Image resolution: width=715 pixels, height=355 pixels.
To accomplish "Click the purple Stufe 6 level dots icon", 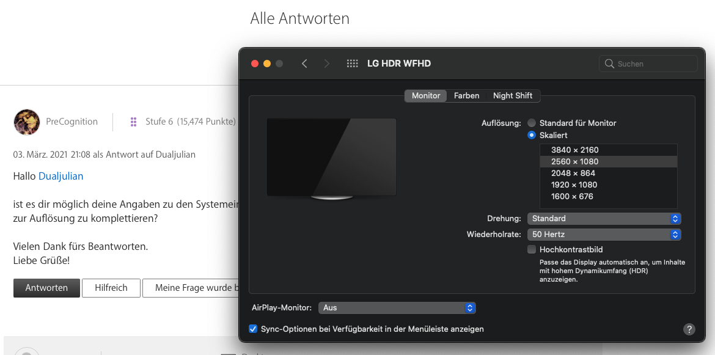I will [134, 122].
